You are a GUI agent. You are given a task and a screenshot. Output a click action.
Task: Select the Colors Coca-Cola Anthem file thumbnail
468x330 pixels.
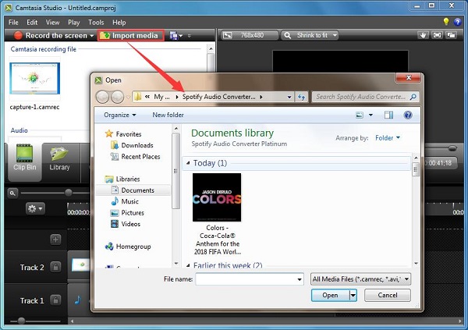(x=217, y=197)
